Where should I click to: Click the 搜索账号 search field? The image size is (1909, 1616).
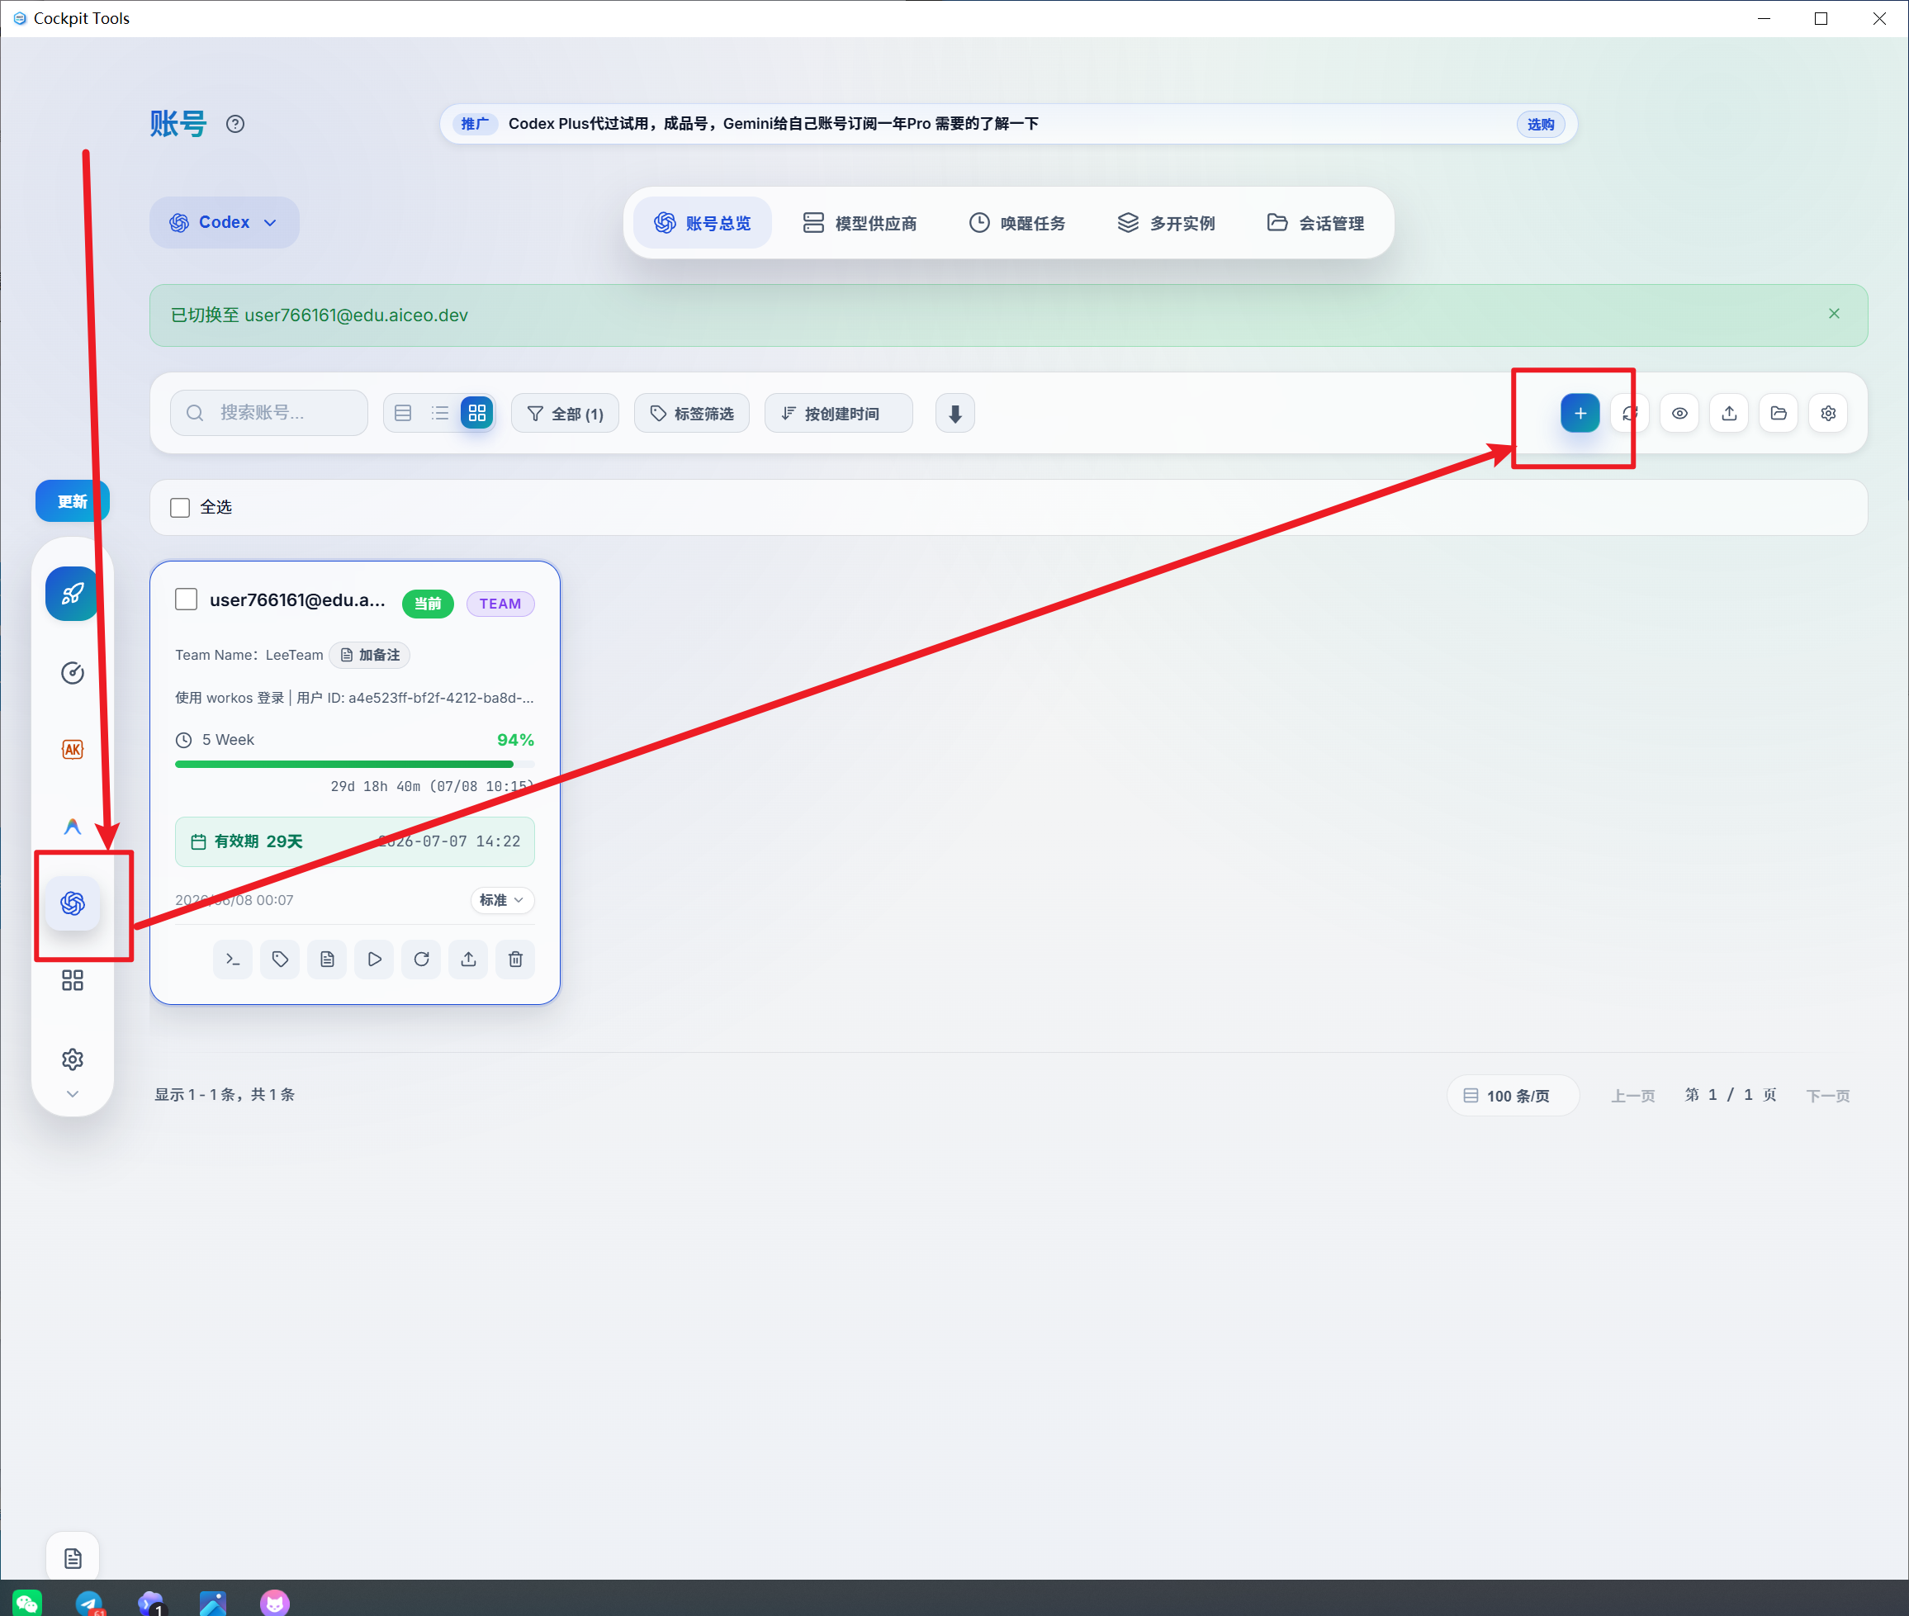pos(269,413)
